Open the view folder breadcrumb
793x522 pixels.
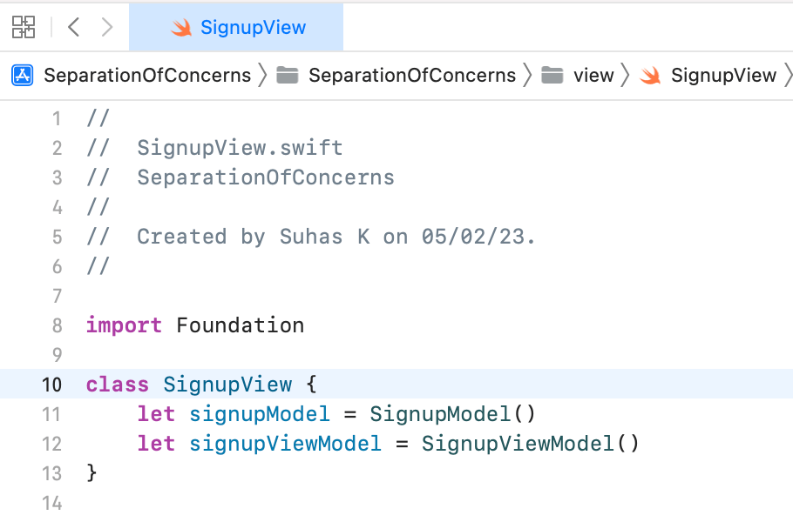593,75
